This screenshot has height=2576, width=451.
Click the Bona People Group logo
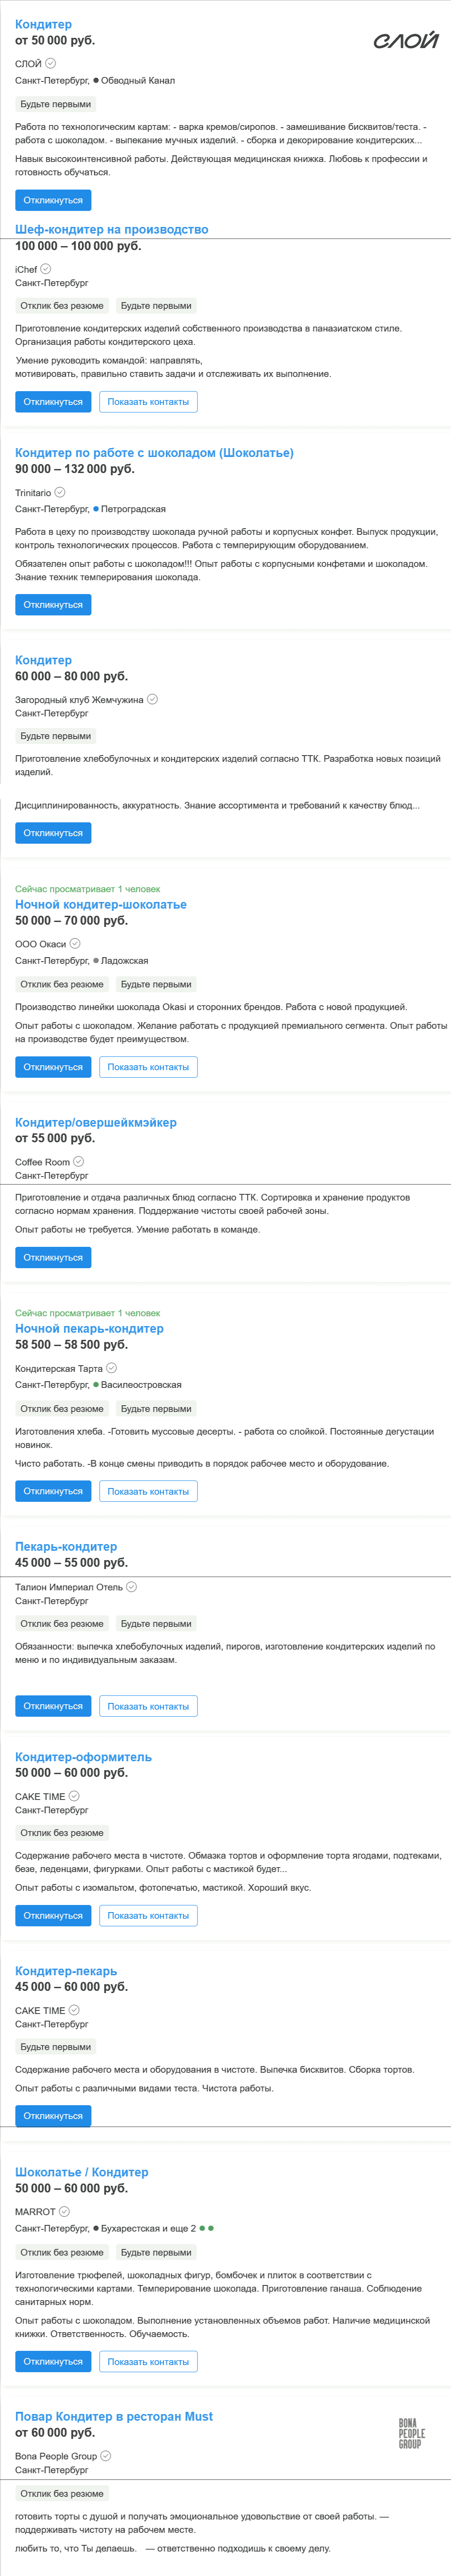(411, 2433)
